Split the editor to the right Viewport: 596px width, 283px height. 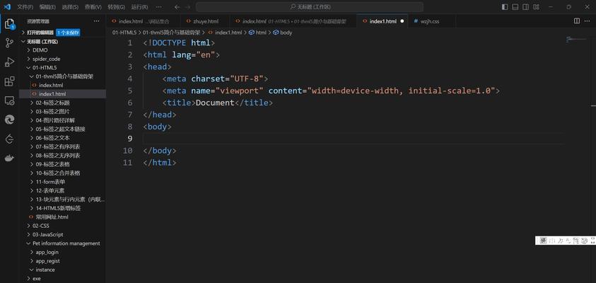[x=577, y=21]
